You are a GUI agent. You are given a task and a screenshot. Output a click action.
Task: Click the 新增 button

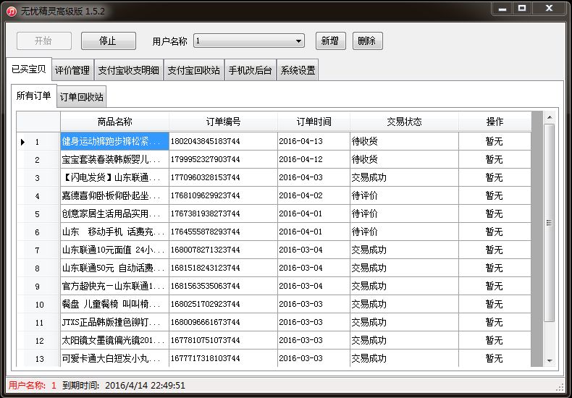[330, 41]
